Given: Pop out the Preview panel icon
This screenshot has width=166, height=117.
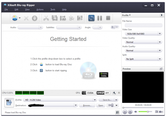Looking at the screenshot, I should 161,69.
